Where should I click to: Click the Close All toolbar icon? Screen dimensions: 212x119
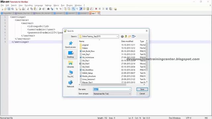coord(20,9)
